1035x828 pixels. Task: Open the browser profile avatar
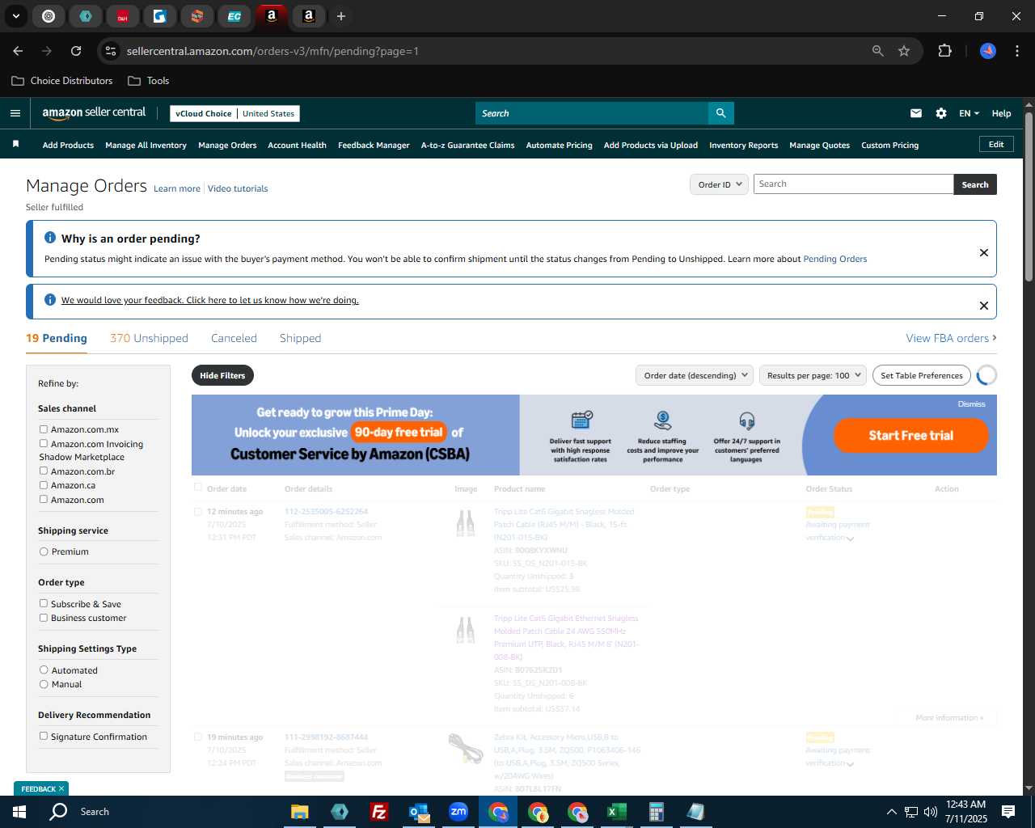click(x=987, y=51)
